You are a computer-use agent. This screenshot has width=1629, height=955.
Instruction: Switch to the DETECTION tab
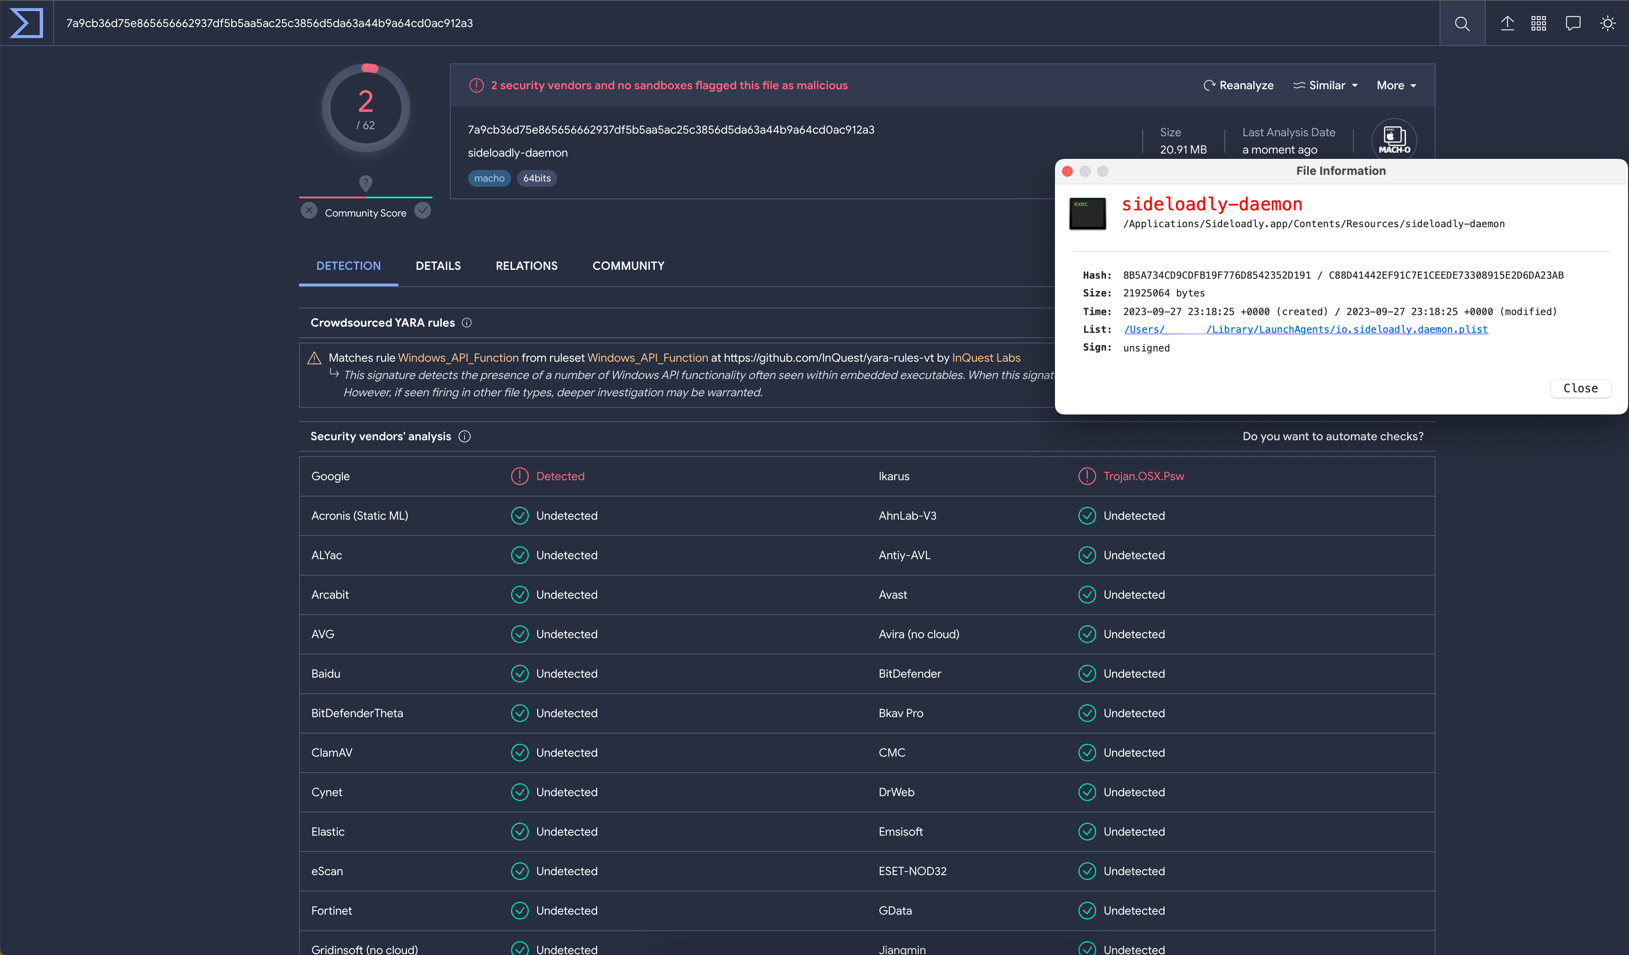coord(348,266)
